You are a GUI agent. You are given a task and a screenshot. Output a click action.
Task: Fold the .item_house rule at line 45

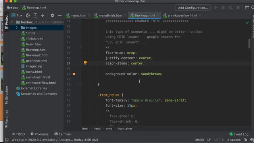[80, 95]
